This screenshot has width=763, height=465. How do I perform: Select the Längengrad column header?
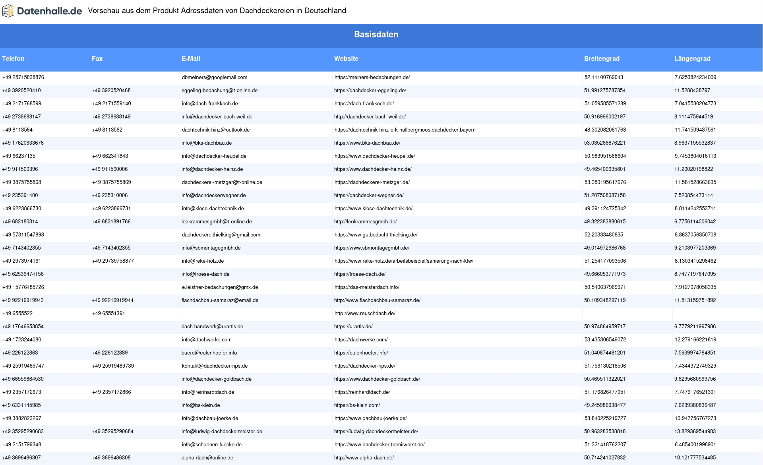[692, 58]
